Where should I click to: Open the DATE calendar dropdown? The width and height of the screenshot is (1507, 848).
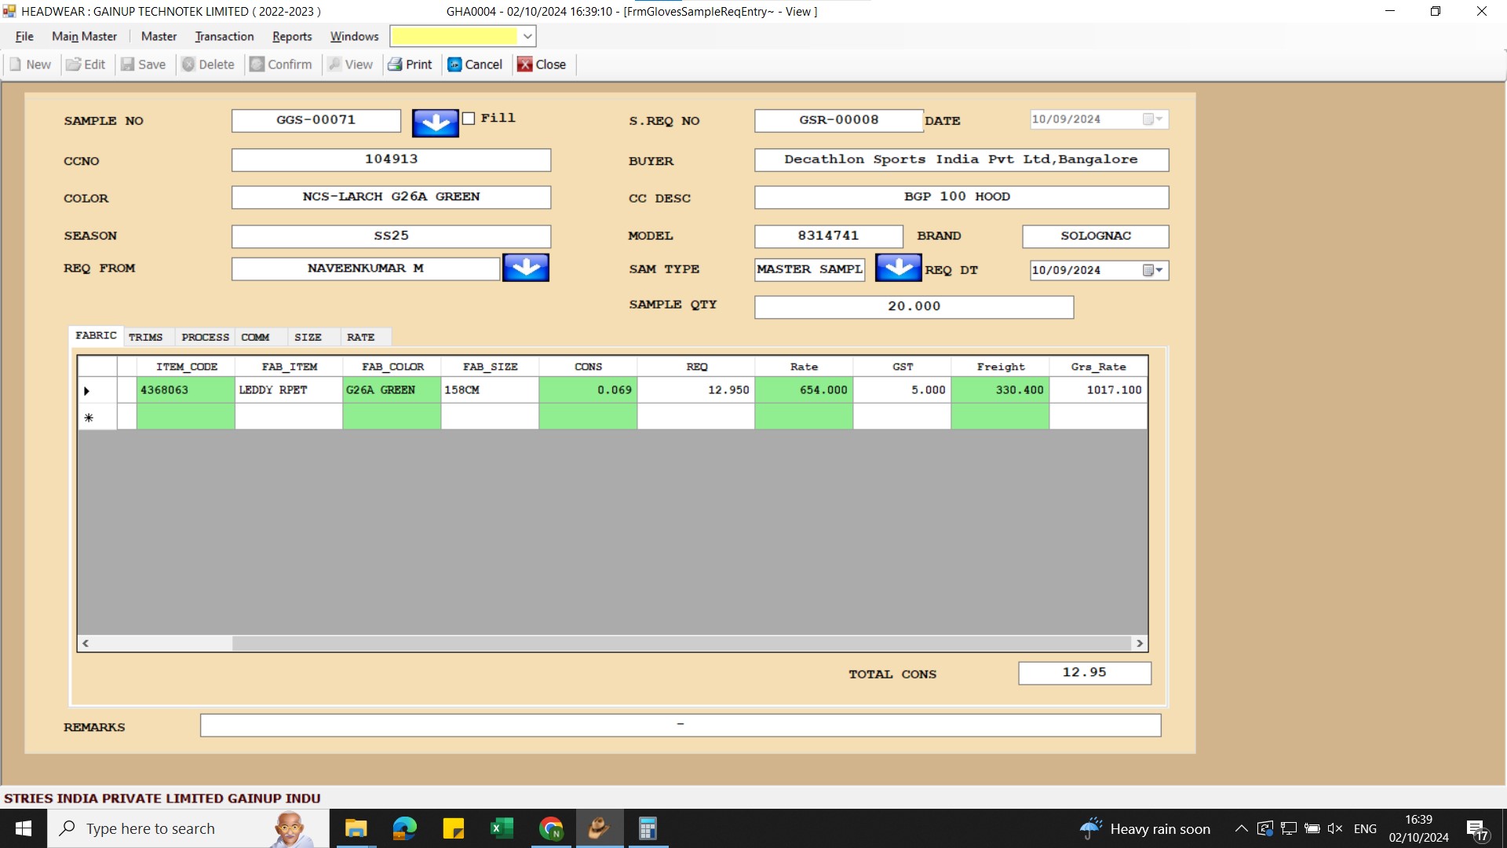(1152, 119)
